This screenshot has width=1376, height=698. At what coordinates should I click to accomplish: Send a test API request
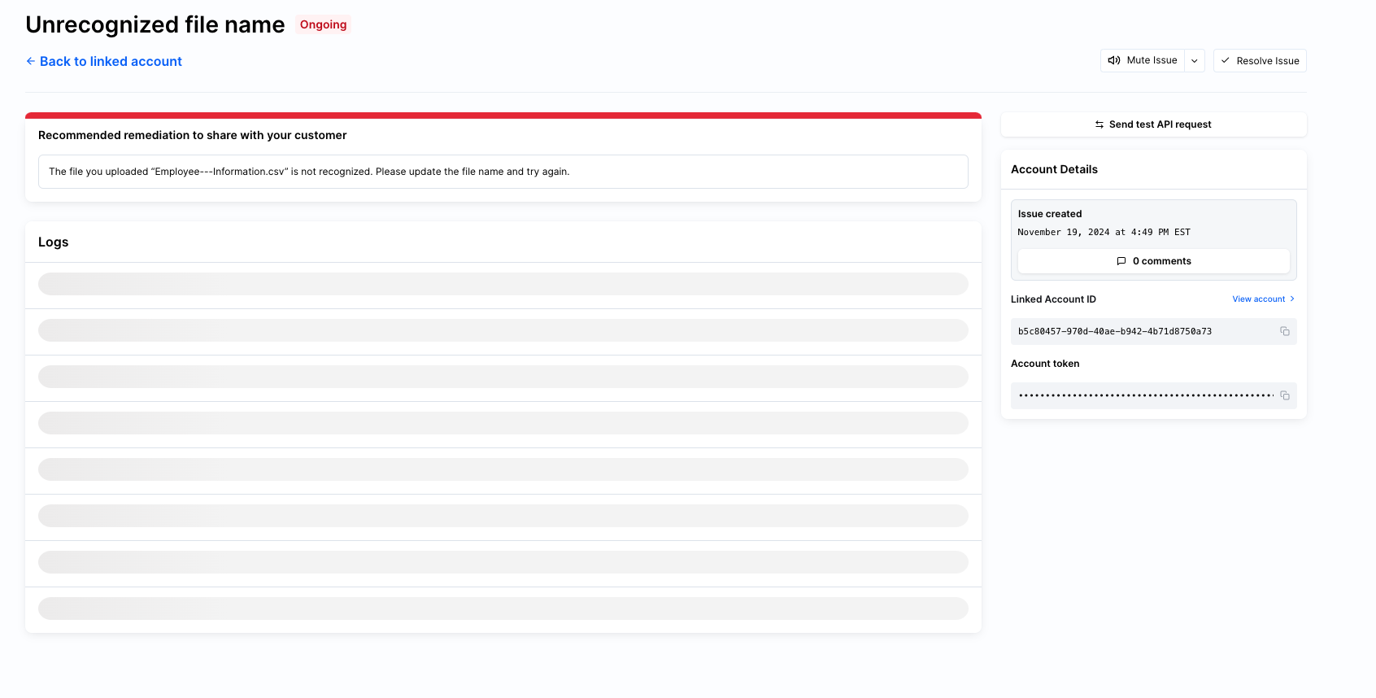click(x=1153, y=124)
